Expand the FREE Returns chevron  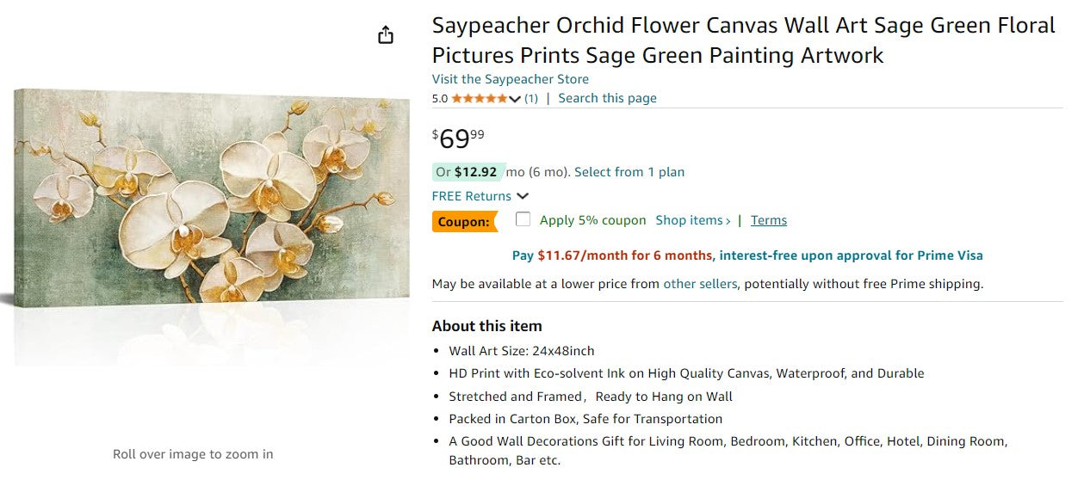tap(523, 197)
